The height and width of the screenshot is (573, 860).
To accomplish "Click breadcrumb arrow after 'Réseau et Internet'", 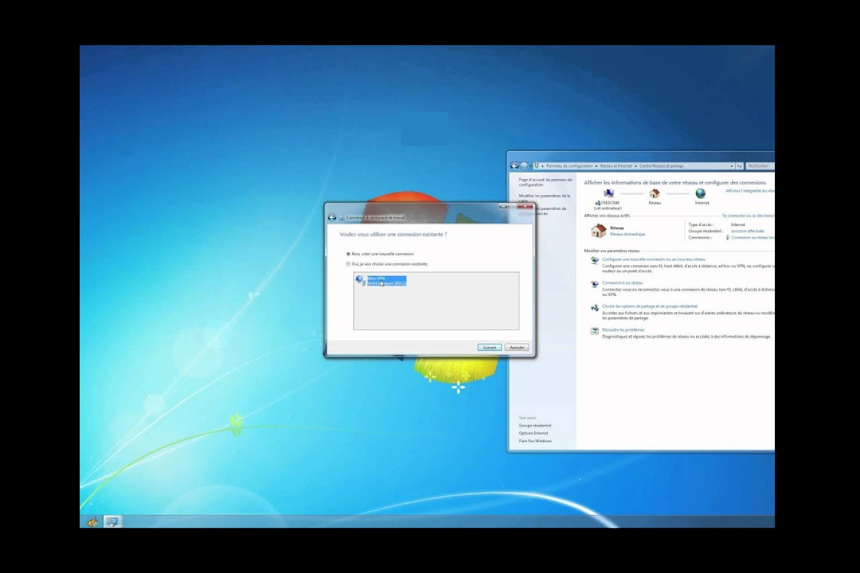I will tap(636, 166).
